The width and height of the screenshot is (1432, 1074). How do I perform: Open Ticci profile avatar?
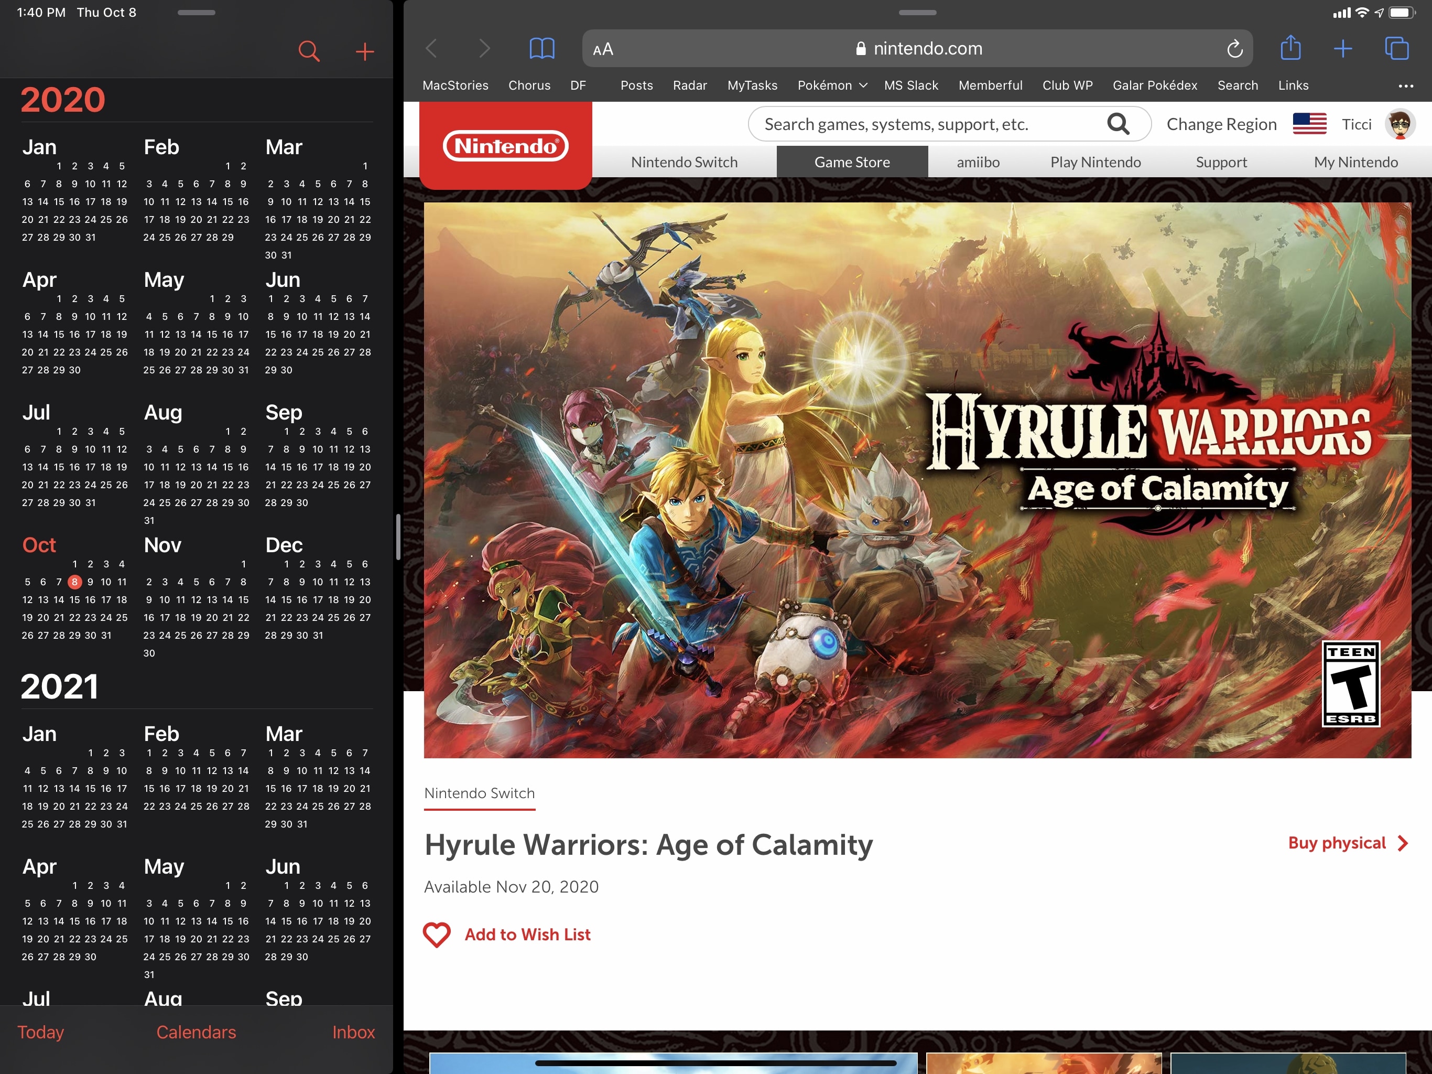tap(1400, 124)
